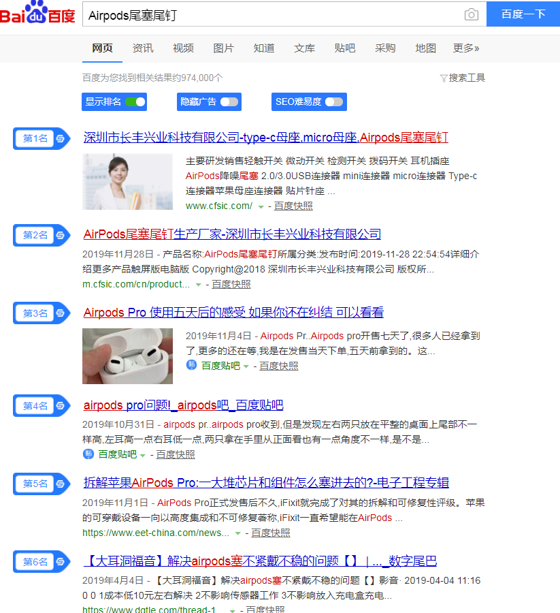560x613 pixels.
Task: Open the AirPods Pro case thumbnail
Action: (x=128, y=356)
